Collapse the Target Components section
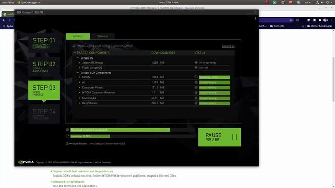Viewport: 335px width, 188px height. pyautogui.click(x=75, y=53)
